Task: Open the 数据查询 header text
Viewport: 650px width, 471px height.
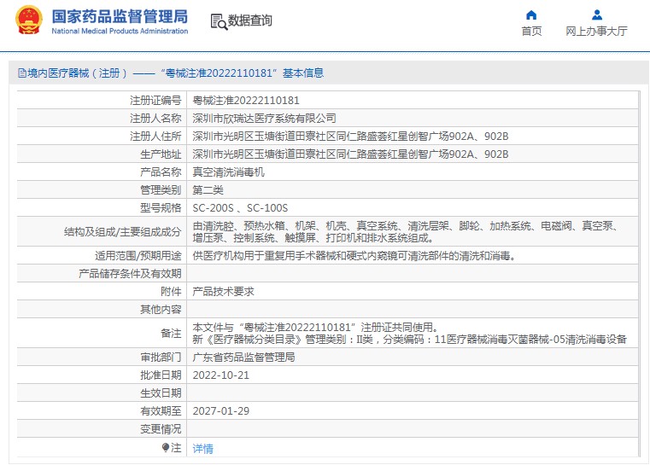Action: (250, 20)
